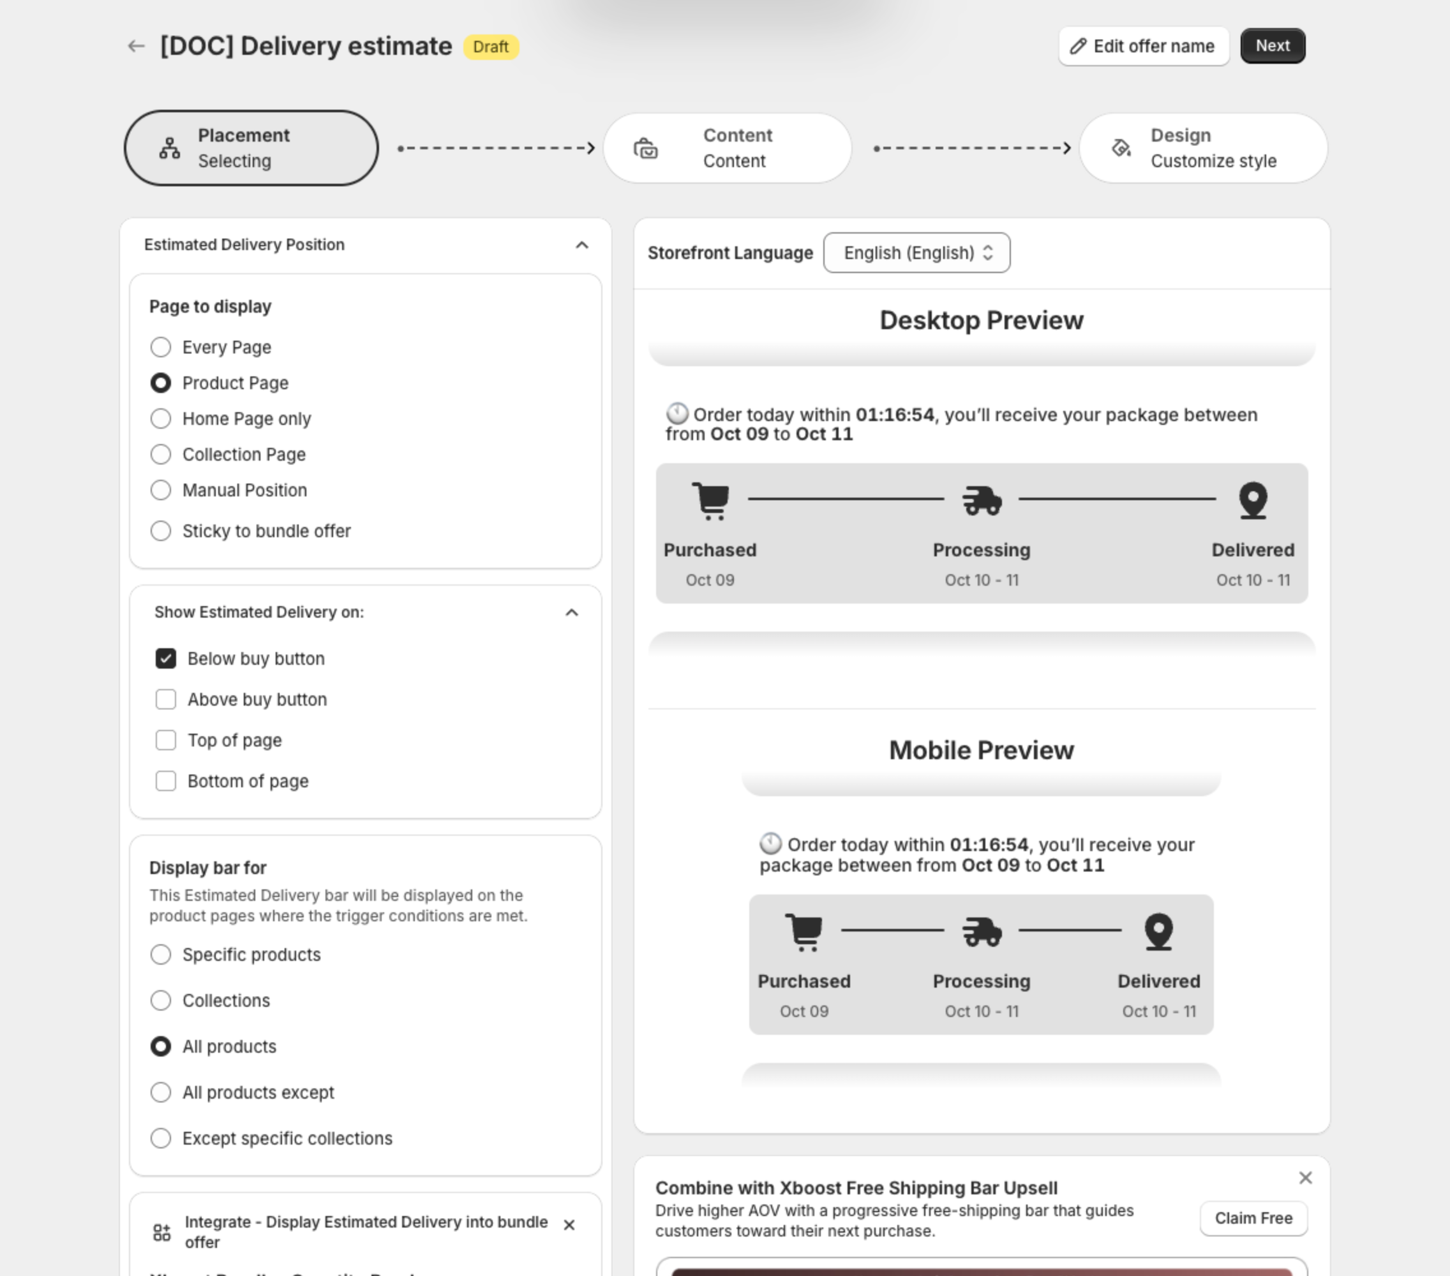Screen dimensions: 1450x1276
Task: Click the Design step paint bucket icon
Action: (1121, 147)
